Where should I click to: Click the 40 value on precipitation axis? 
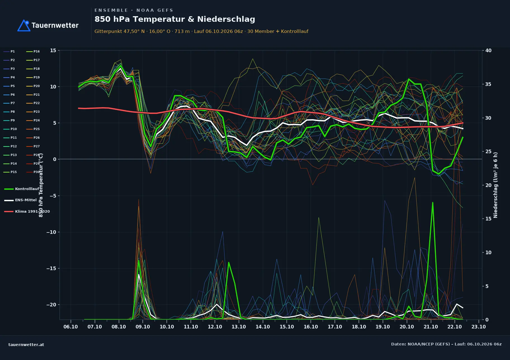click(488, 51)
